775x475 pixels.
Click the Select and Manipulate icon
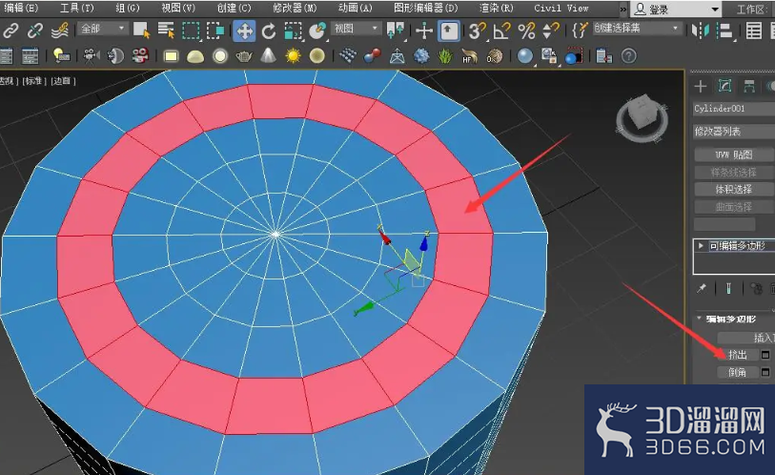coord(424,31)
